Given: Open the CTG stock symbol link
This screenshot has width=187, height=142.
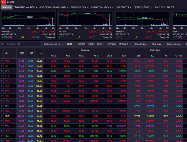Looking at the screenshot, I should click(7, 76).
